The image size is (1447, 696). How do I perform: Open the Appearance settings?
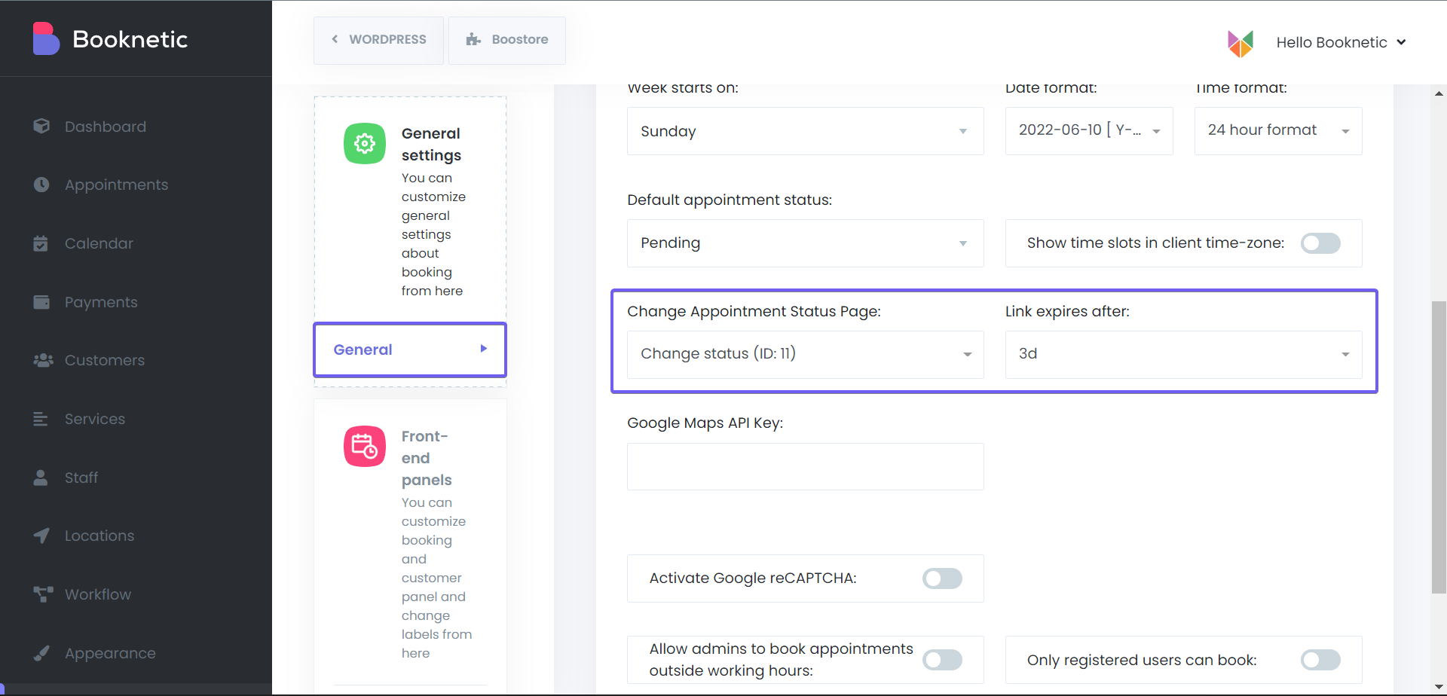coord(109,653)
